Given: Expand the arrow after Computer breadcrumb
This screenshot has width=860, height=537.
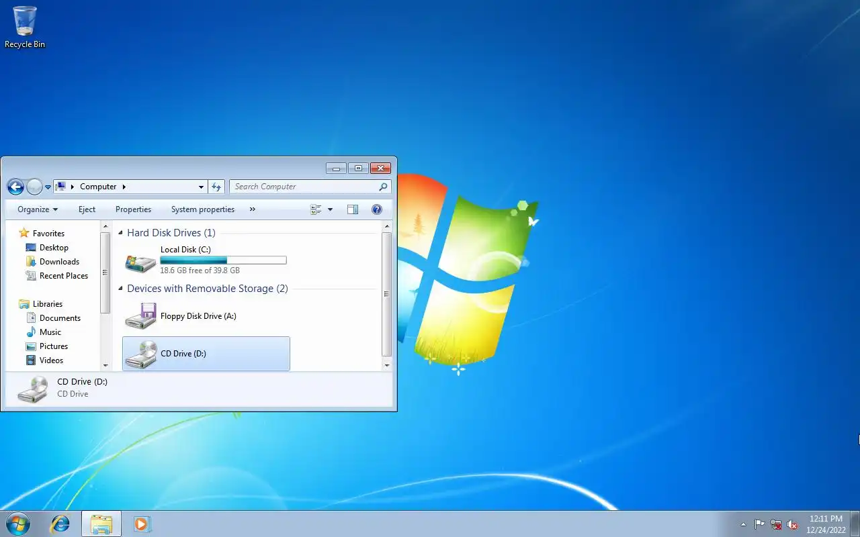Looking at the screenshot, I should point(124,187).
